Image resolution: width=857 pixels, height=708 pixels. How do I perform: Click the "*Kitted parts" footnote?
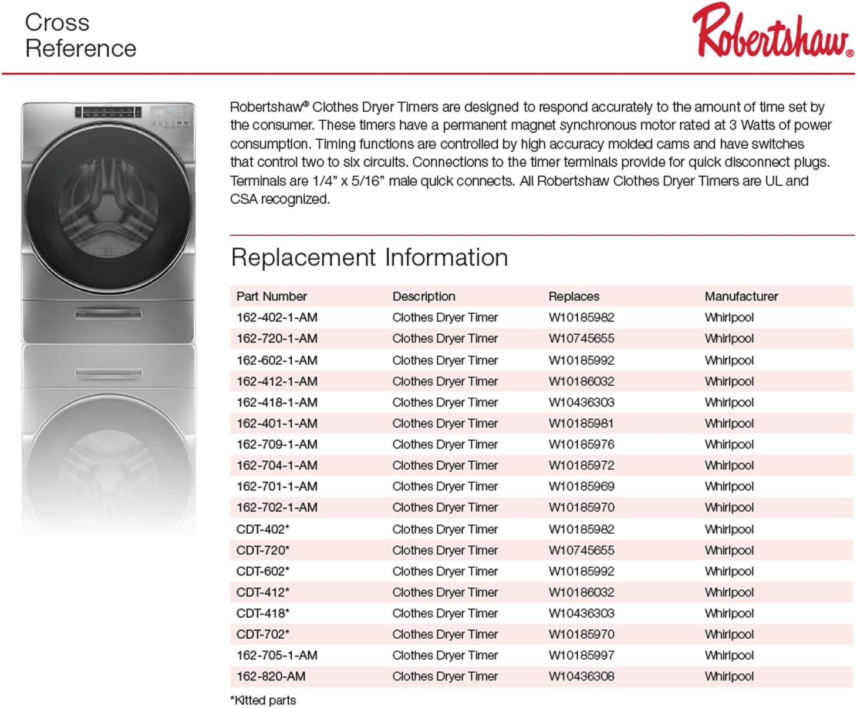tap(263, 700)
